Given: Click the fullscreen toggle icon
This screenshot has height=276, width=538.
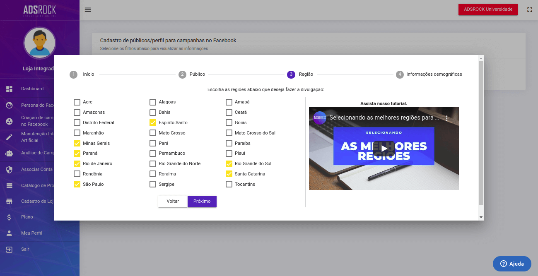Looking at the screenshot, I should [529, 10].
